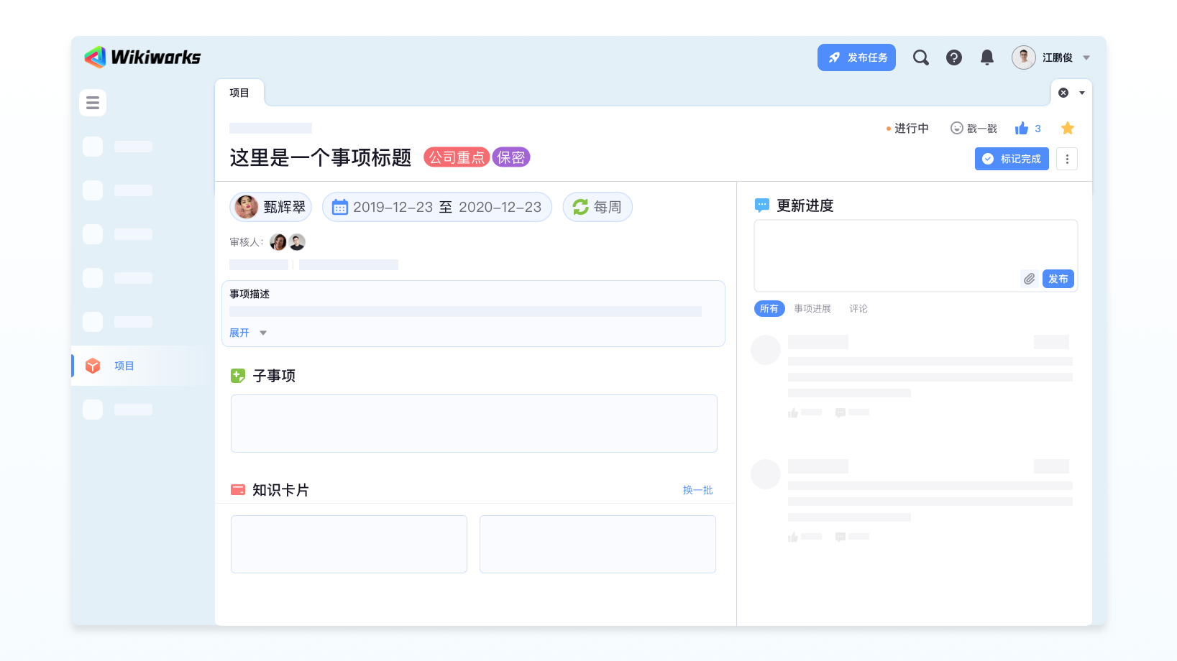This screenshot has height=661, width=1177.
Task: Open help via question mark icon
Action: tap(953, 57)
